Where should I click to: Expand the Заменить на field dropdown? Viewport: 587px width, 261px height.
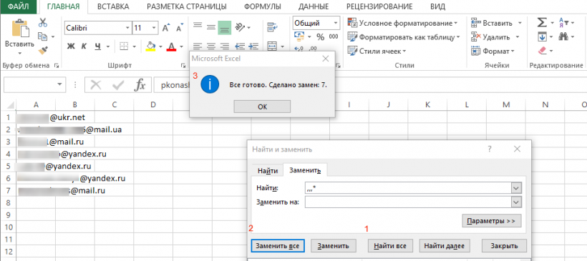click(x=516, y=202)
